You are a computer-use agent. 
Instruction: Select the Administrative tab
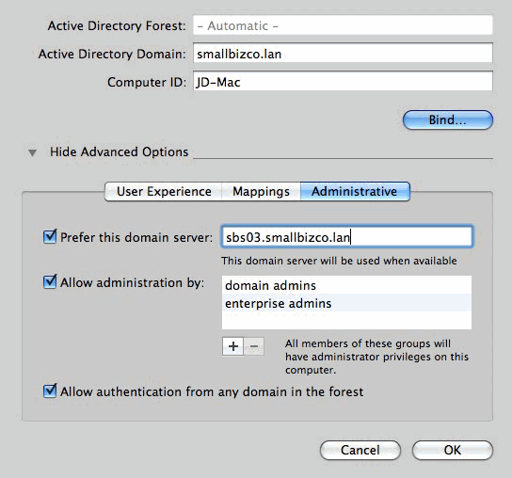[355, 191]
